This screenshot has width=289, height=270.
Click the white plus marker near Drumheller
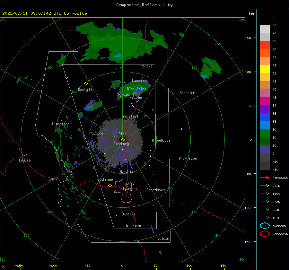[181, 129]
